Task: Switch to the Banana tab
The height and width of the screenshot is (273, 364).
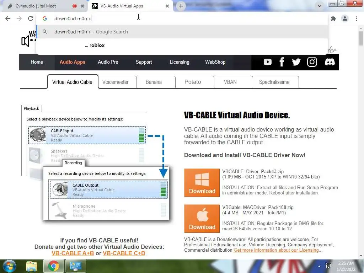Action: tap(156, 82)
